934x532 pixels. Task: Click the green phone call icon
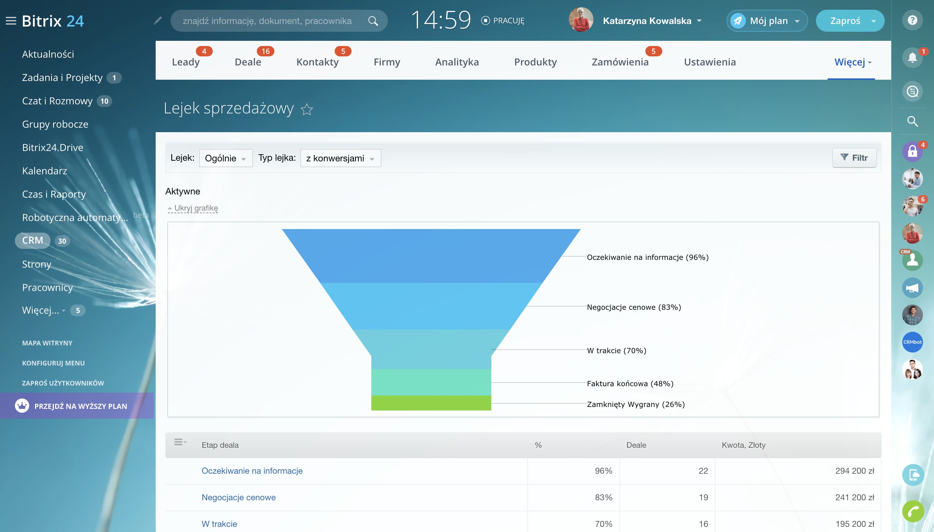912,511
